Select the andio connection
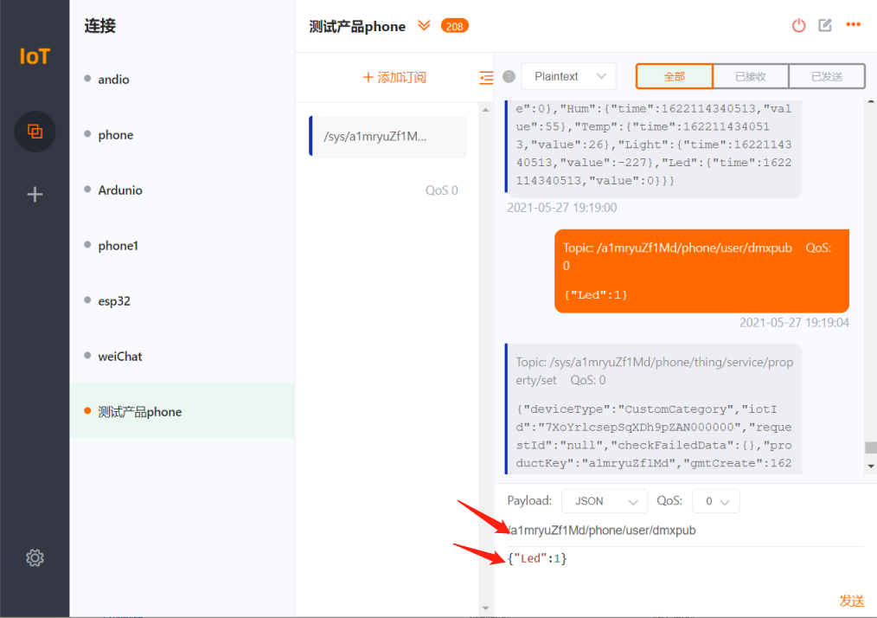 click(x=182, y=80)
